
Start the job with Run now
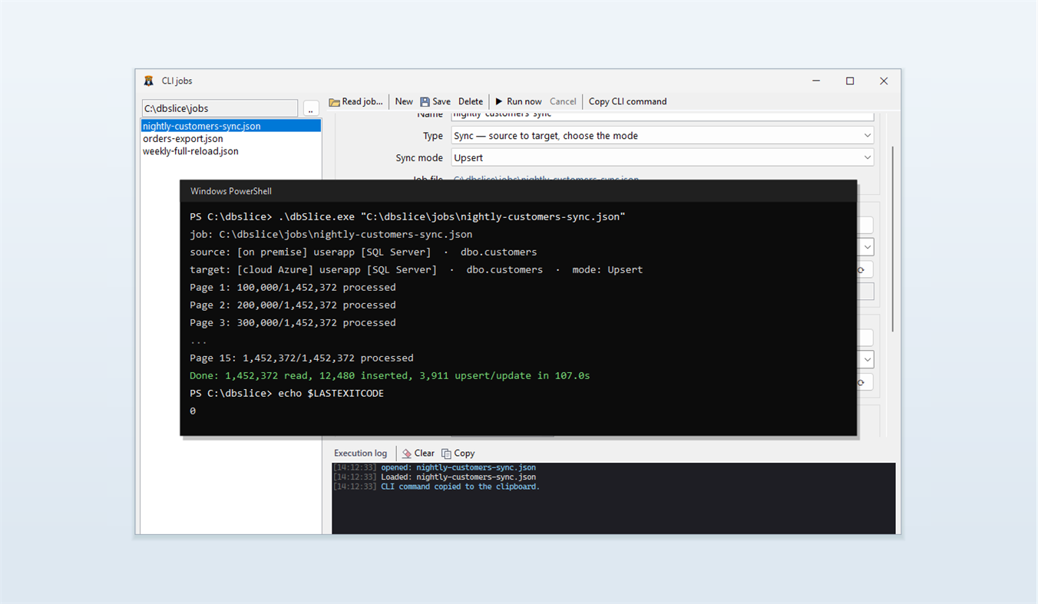tap(518, 101)
